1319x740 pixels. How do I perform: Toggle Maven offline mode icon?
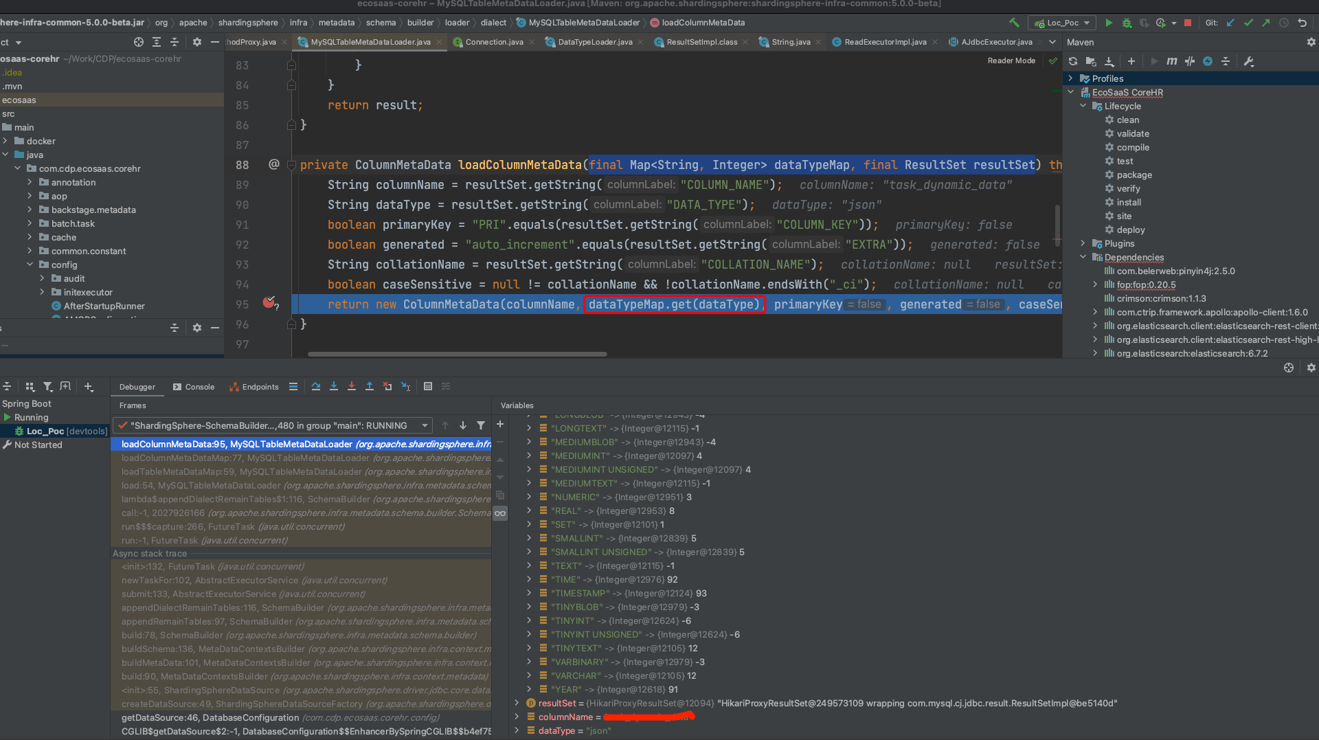point(1190,61)
